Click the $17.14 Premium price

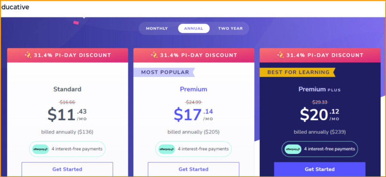(193, 114)
